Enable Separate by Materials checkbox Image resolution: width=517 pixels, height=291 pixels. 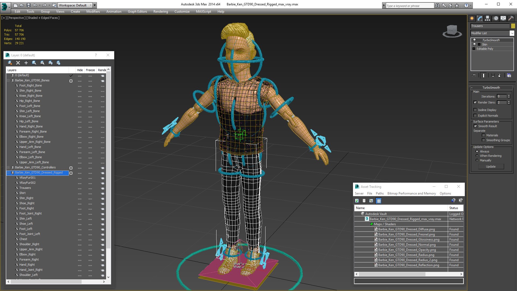(483, 135)
